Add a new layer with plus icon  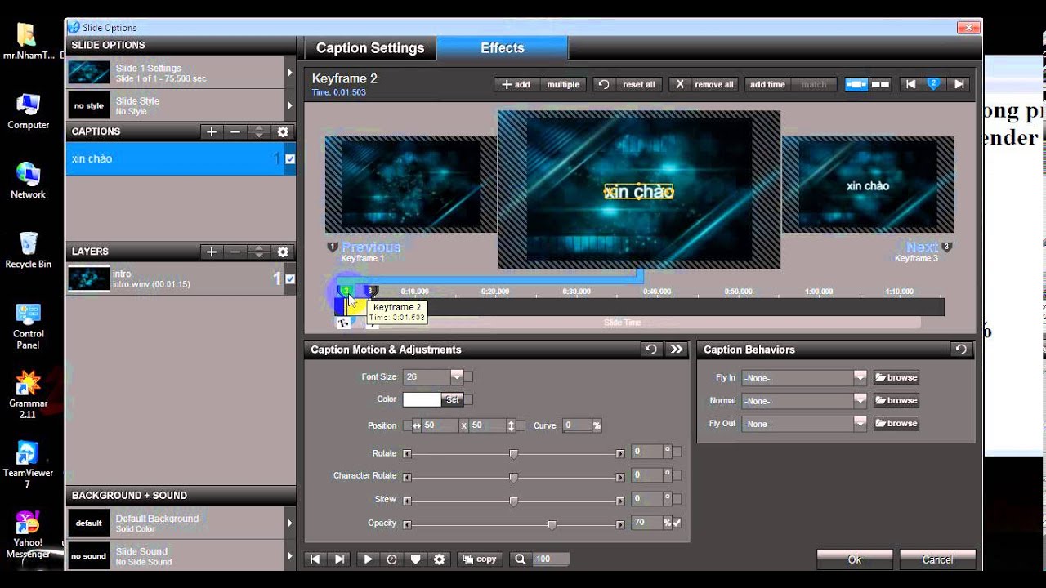pyautogui.click(x=212, y=252)
